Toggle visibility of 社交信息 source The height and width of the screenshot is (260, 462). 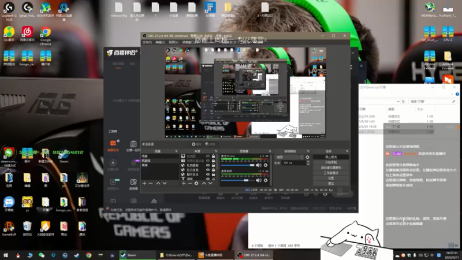(x=208, y=170)
